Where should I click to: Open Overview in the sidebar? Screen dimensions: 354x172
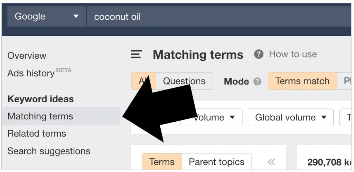coord(27,56)
